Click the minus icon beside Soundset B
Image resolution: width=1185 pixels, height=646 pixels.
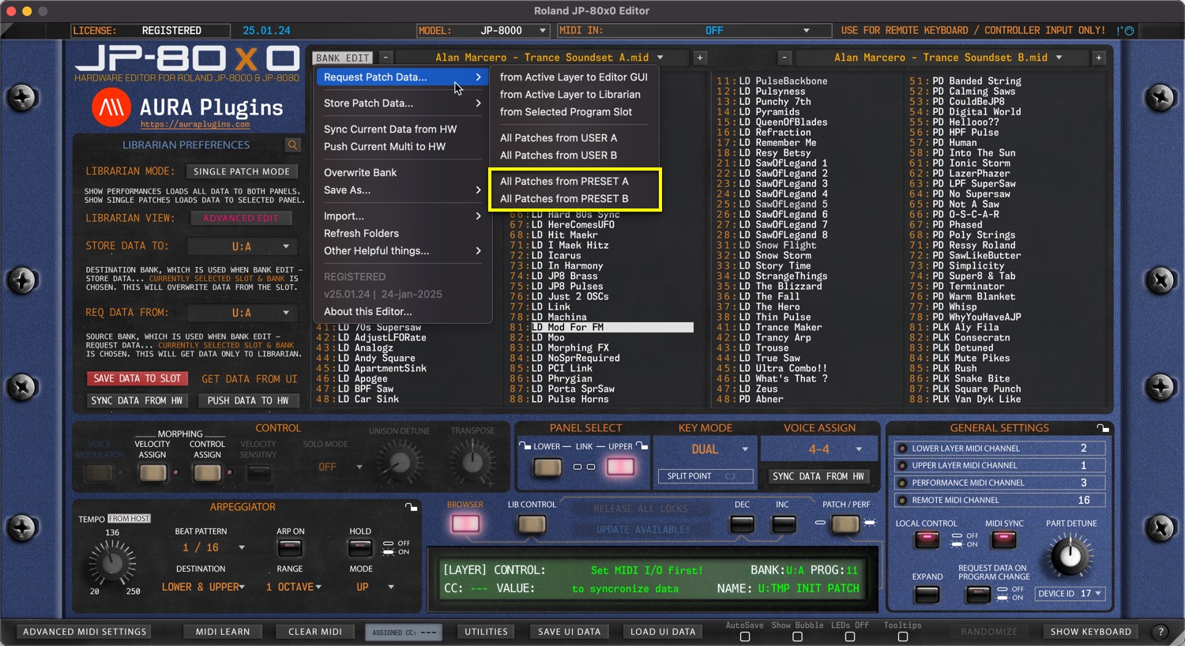click(784, 58)
